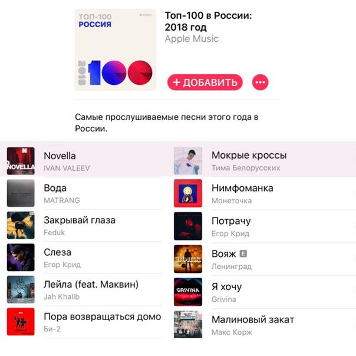The image size is (356, 356).
Task: Click the Нимфоманка red album artwork
Action: click(x=188, y=193)
